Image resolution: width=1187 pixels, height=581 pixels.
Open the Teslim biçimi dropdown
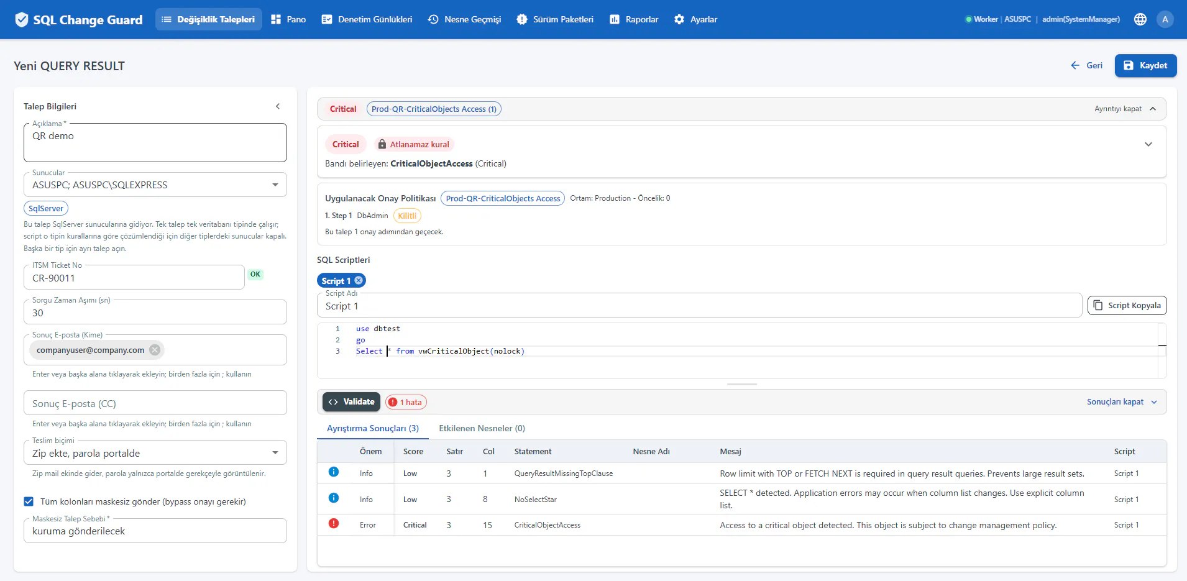[155, 453]
